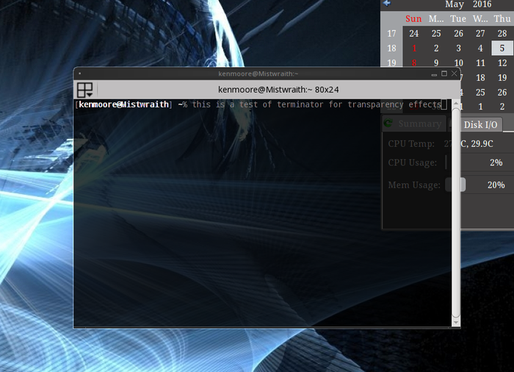Click the 'CPU Temp:' label
Image resolution: width=514 pixels, height=372 pixels.
411,144
